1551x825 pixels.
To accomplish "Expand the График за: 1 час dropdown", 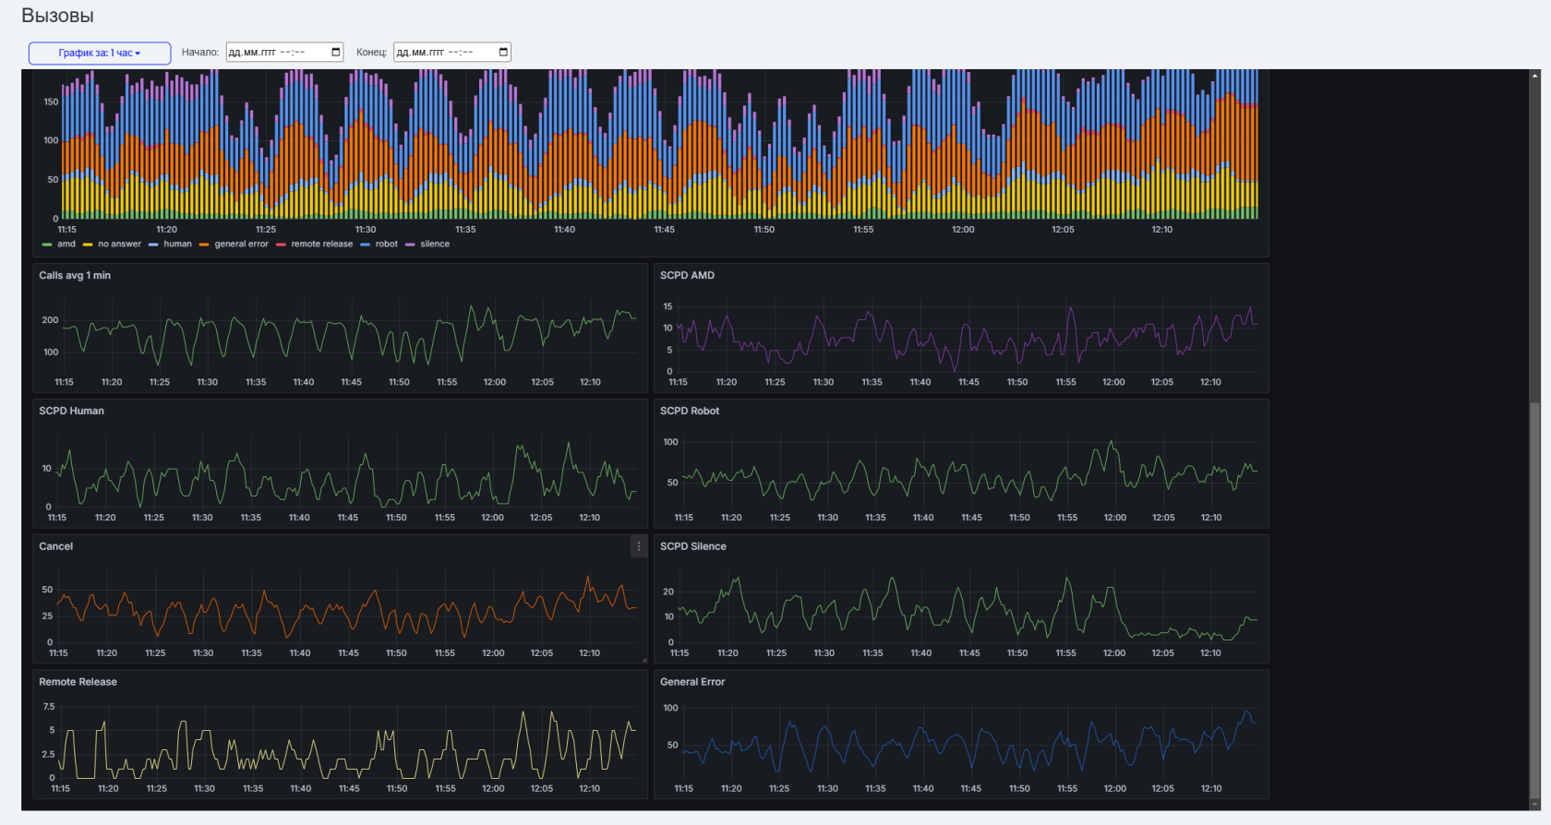I will 100,54.
